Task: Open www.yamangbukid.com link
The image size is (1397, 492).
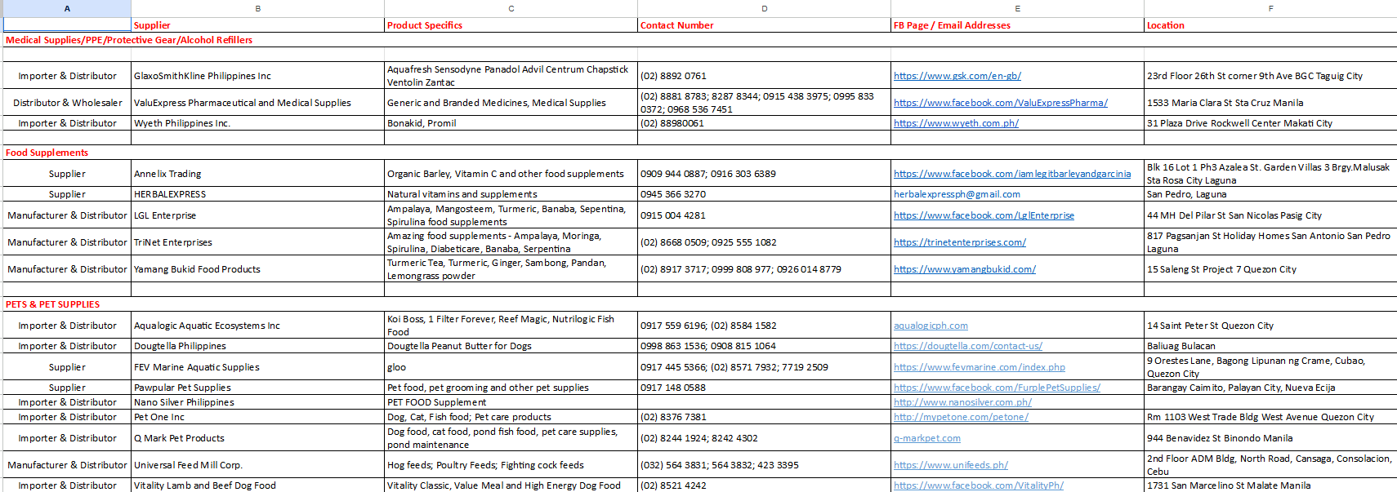Action: [x=964, y=269]
